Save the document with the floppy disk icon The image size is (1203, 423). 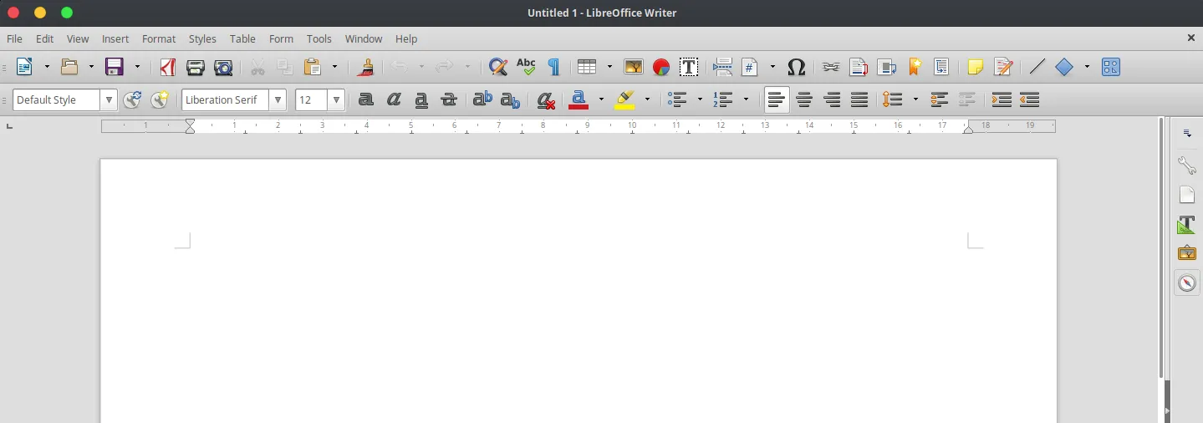click(x=114, y=67)
